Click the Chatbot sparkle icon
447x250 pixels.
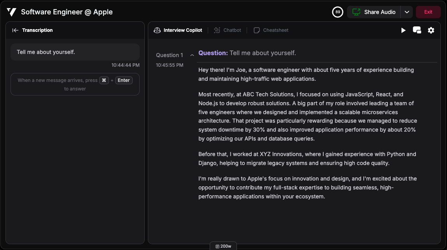tap(217, 30)
